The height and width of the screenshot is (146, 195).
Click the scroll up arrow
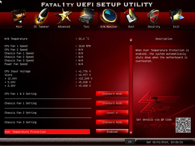(131, 40)
